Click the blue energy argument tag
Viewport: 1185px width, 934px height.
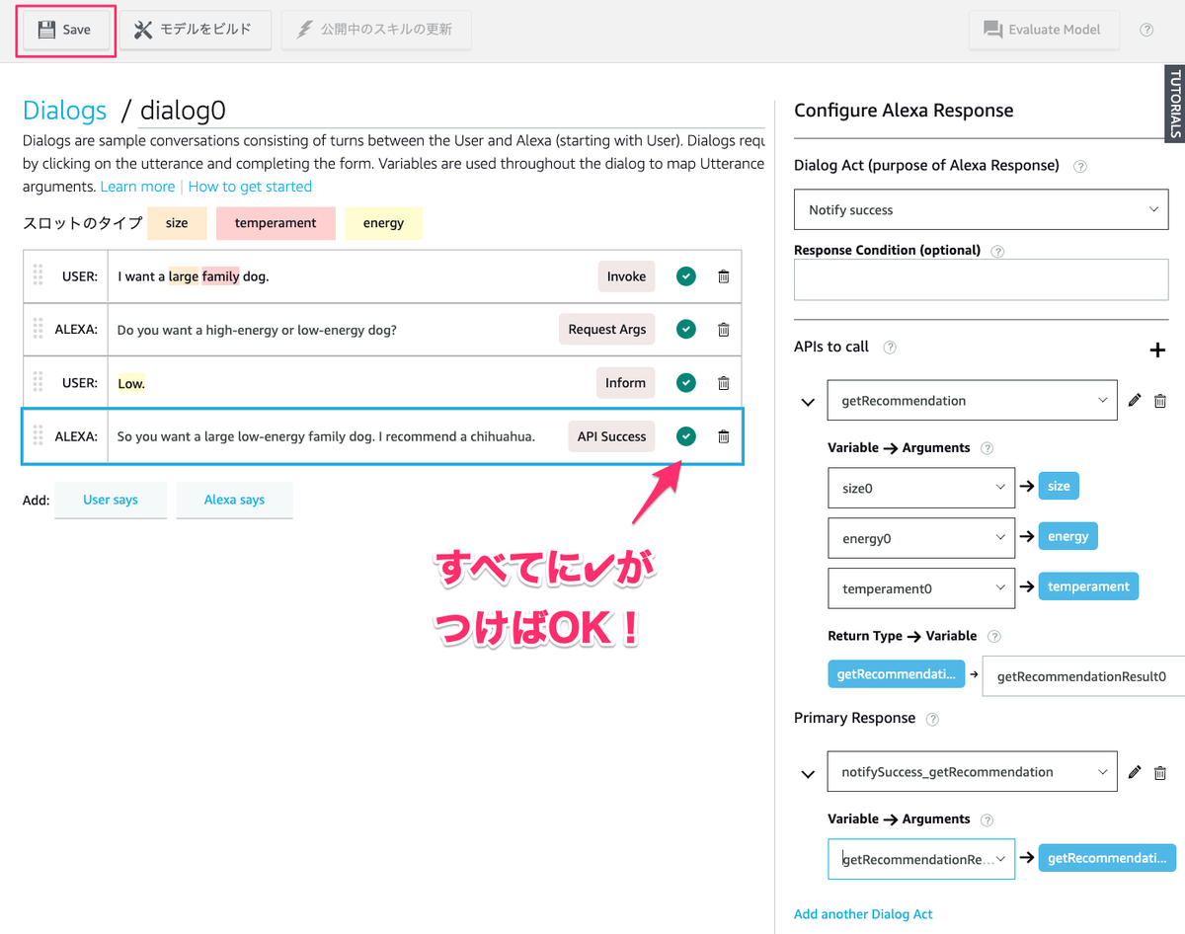[x=1067, y=536]
